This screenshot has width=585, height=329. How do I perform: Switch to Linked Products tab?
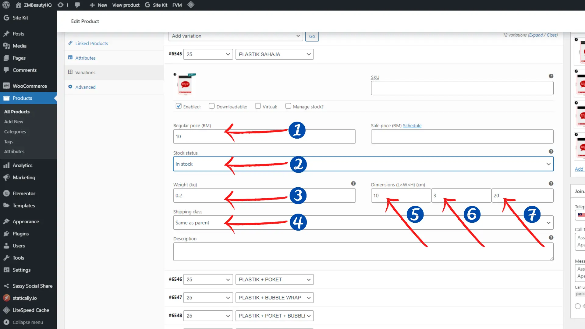(x=114, y=43)
